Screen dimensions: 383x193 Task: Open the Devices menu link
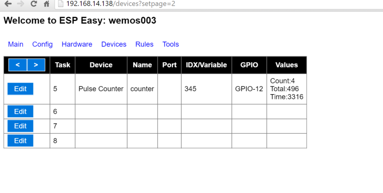click(114, 44)
